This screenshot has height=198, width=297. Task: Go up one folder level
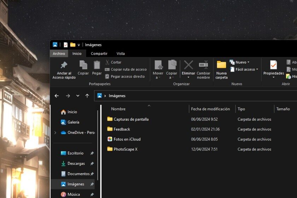87,96
